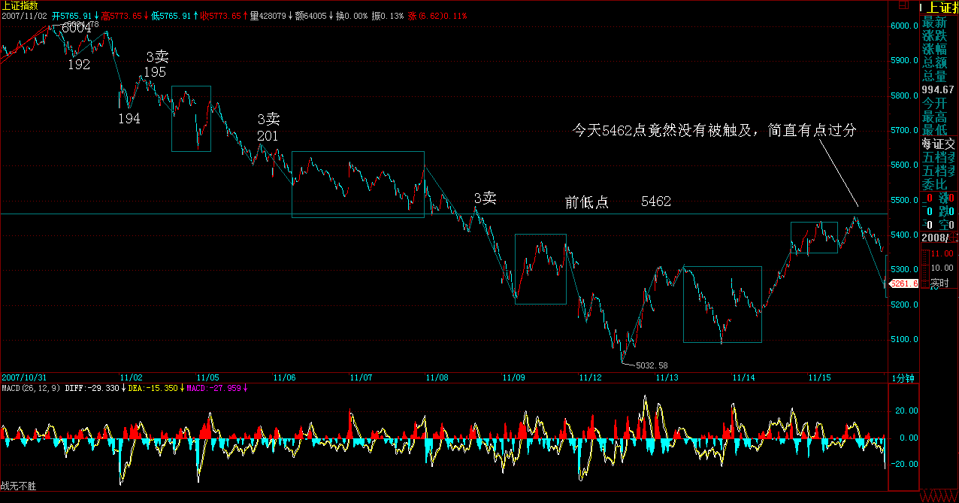Screen dimensions: 959x503
Task: Select the 上证指 tab in right panel
Action: (939, 8)
